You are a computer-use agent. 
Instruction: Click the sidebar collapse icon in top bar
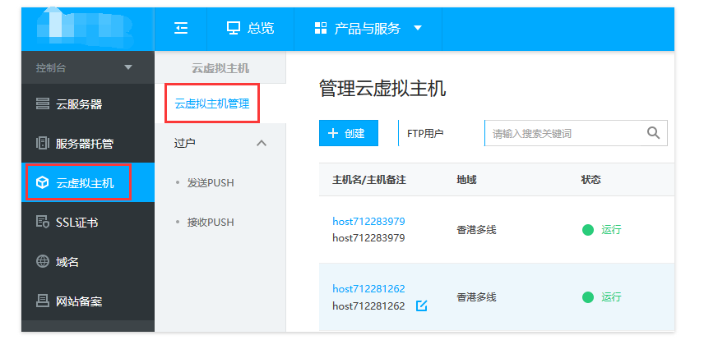tap(182, 29)
